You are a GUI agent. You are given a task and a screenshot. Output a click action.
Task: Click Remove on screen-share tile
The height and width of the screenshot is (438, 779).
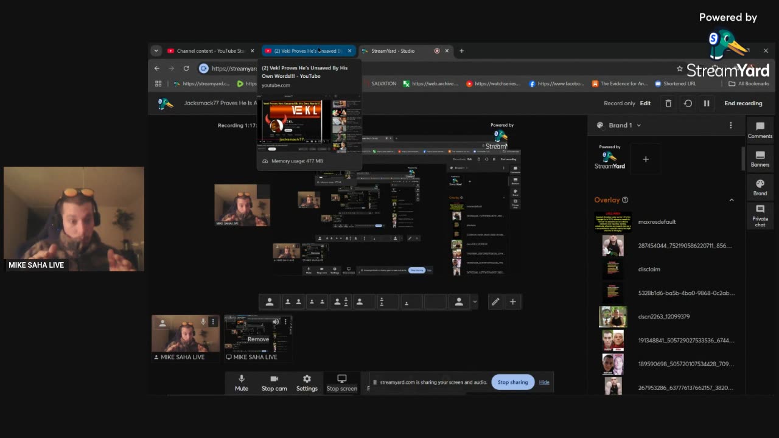coord(258,339)
